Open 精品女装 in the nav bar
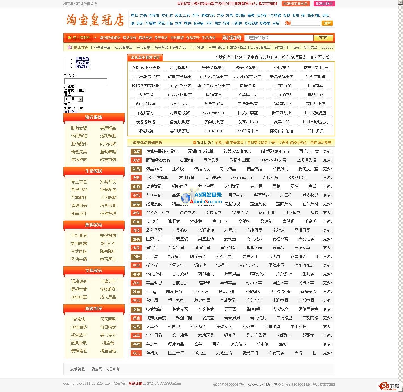The width and height of the screenshot is (403, 392). [129, 38]
